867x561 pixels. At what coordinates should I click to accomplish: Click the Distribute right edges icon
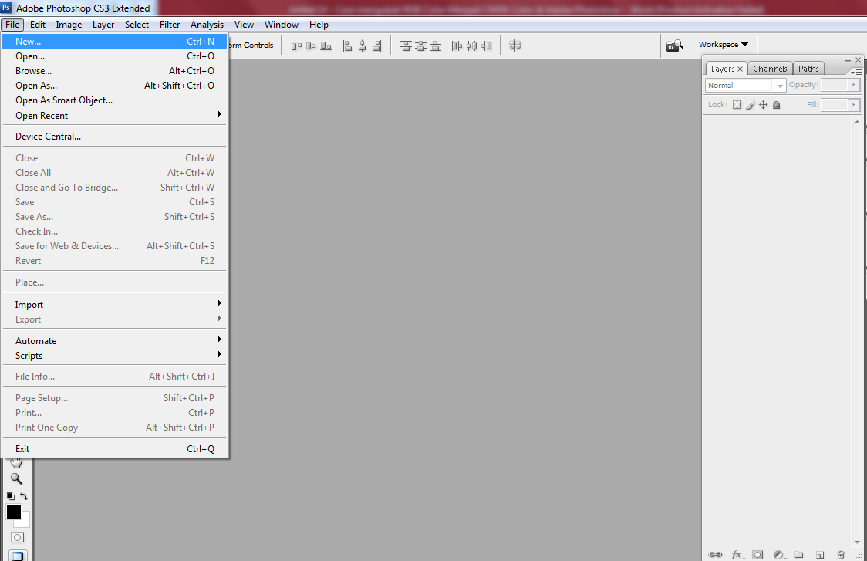(487, 46)
